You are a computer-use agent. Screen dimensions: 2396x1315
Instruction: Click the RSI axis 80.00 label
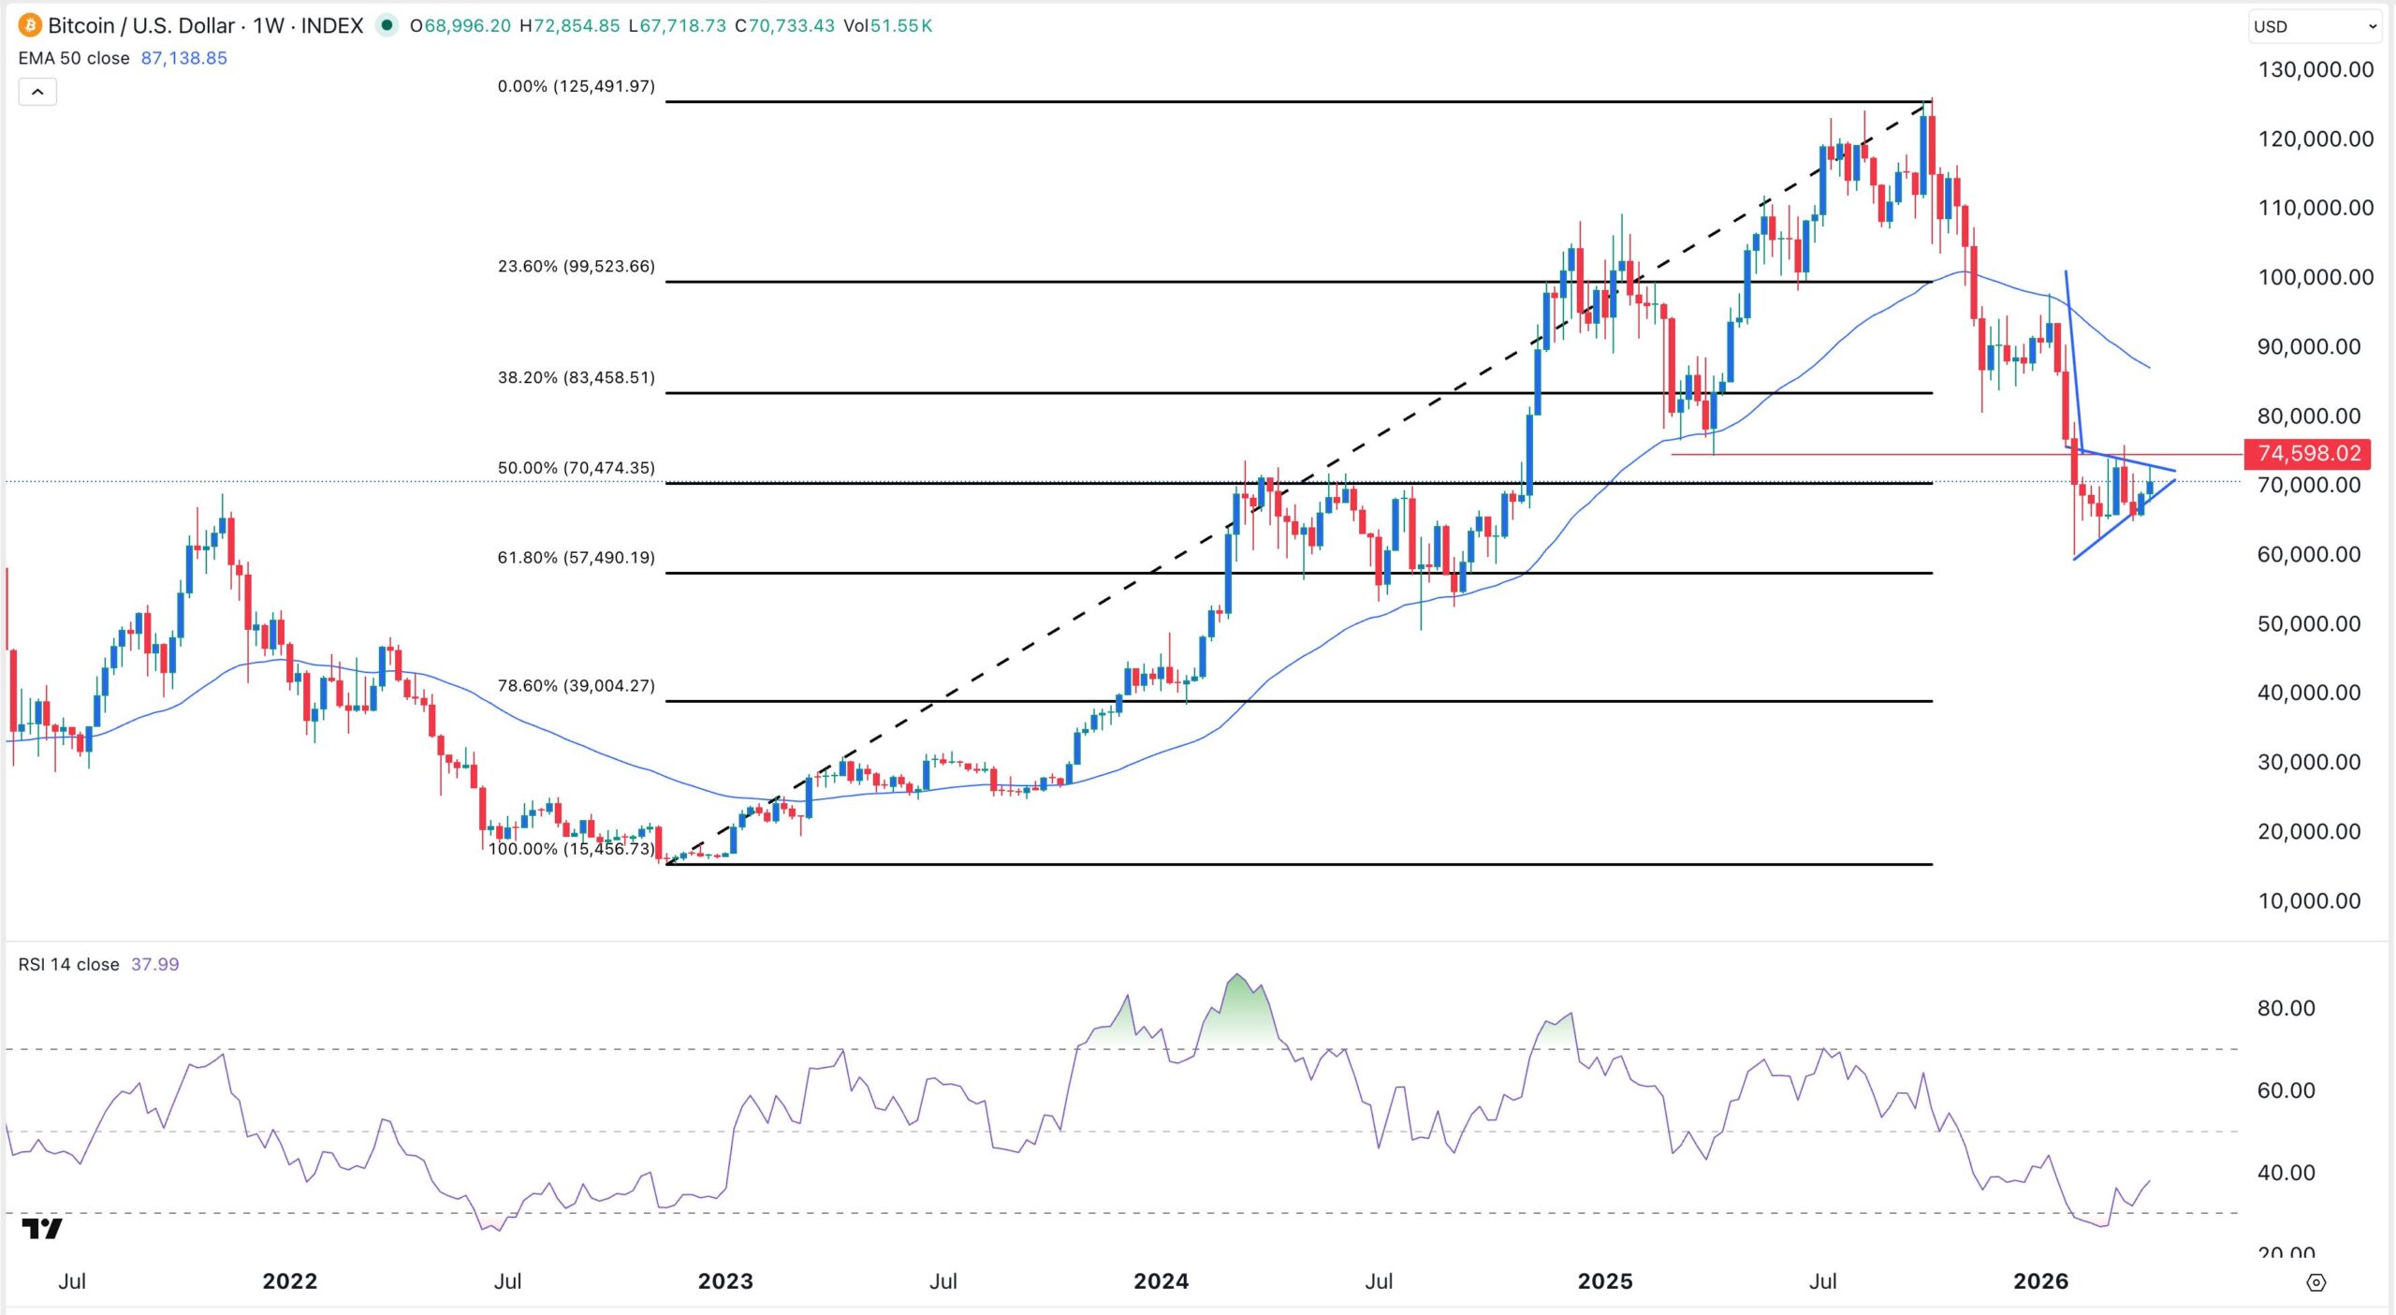tap(2286, 1008)
